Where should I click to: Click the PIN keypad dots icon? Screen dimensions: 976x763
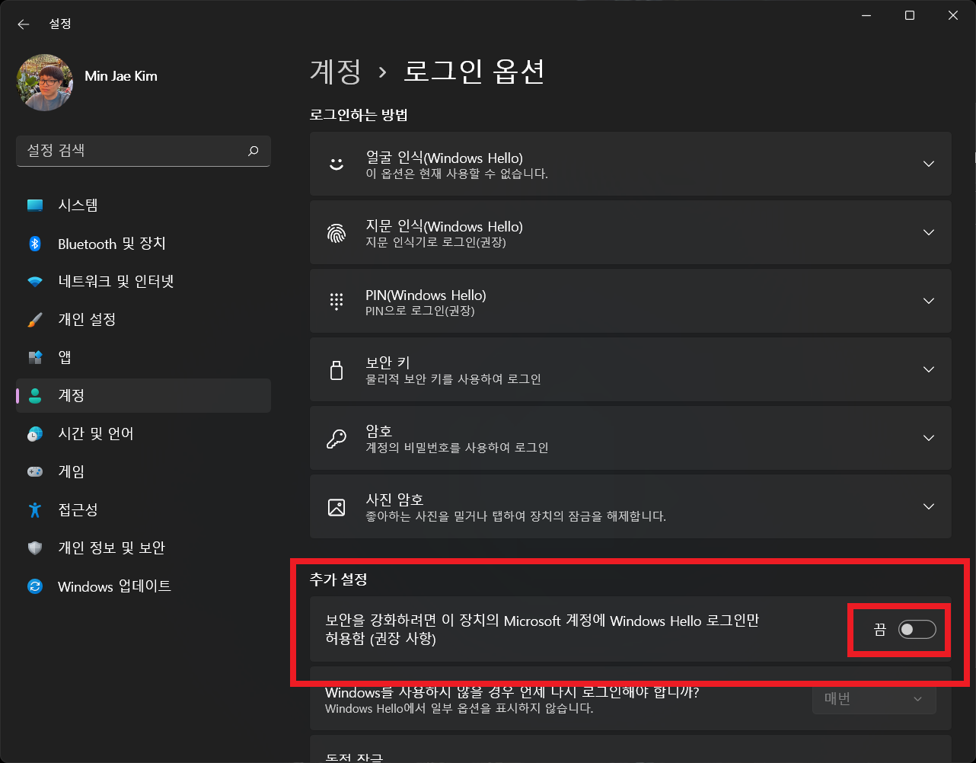click(336, 301)
